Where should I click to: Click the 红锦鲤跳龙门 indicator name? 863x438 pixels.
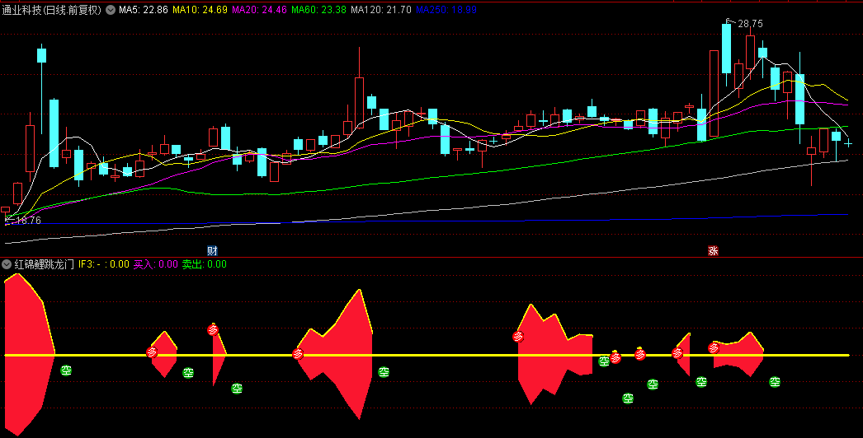pos(44,264)
